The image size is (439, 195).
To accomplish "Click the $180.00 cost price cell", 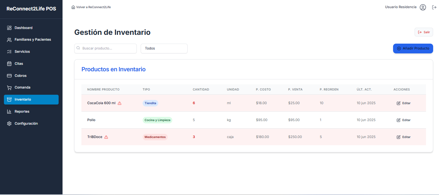I will (x=262, y=137).
